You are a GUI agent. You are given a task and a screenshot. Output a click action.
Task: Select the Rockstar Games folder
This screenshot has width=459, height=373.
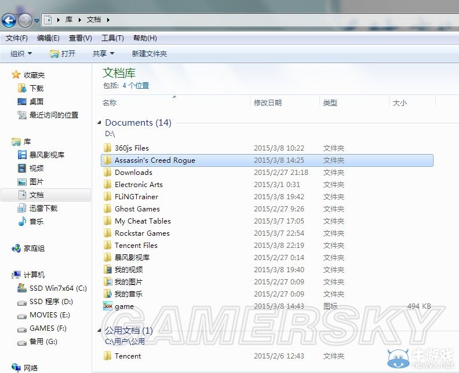pos(142,233)
